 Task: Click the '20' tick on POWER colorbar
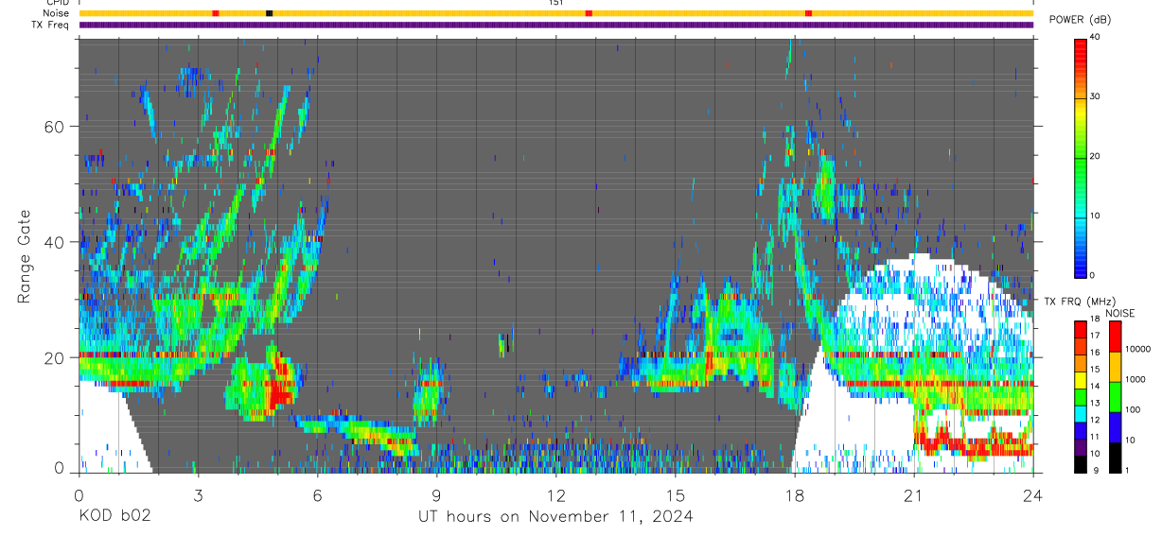click(x=1096, y=157)
